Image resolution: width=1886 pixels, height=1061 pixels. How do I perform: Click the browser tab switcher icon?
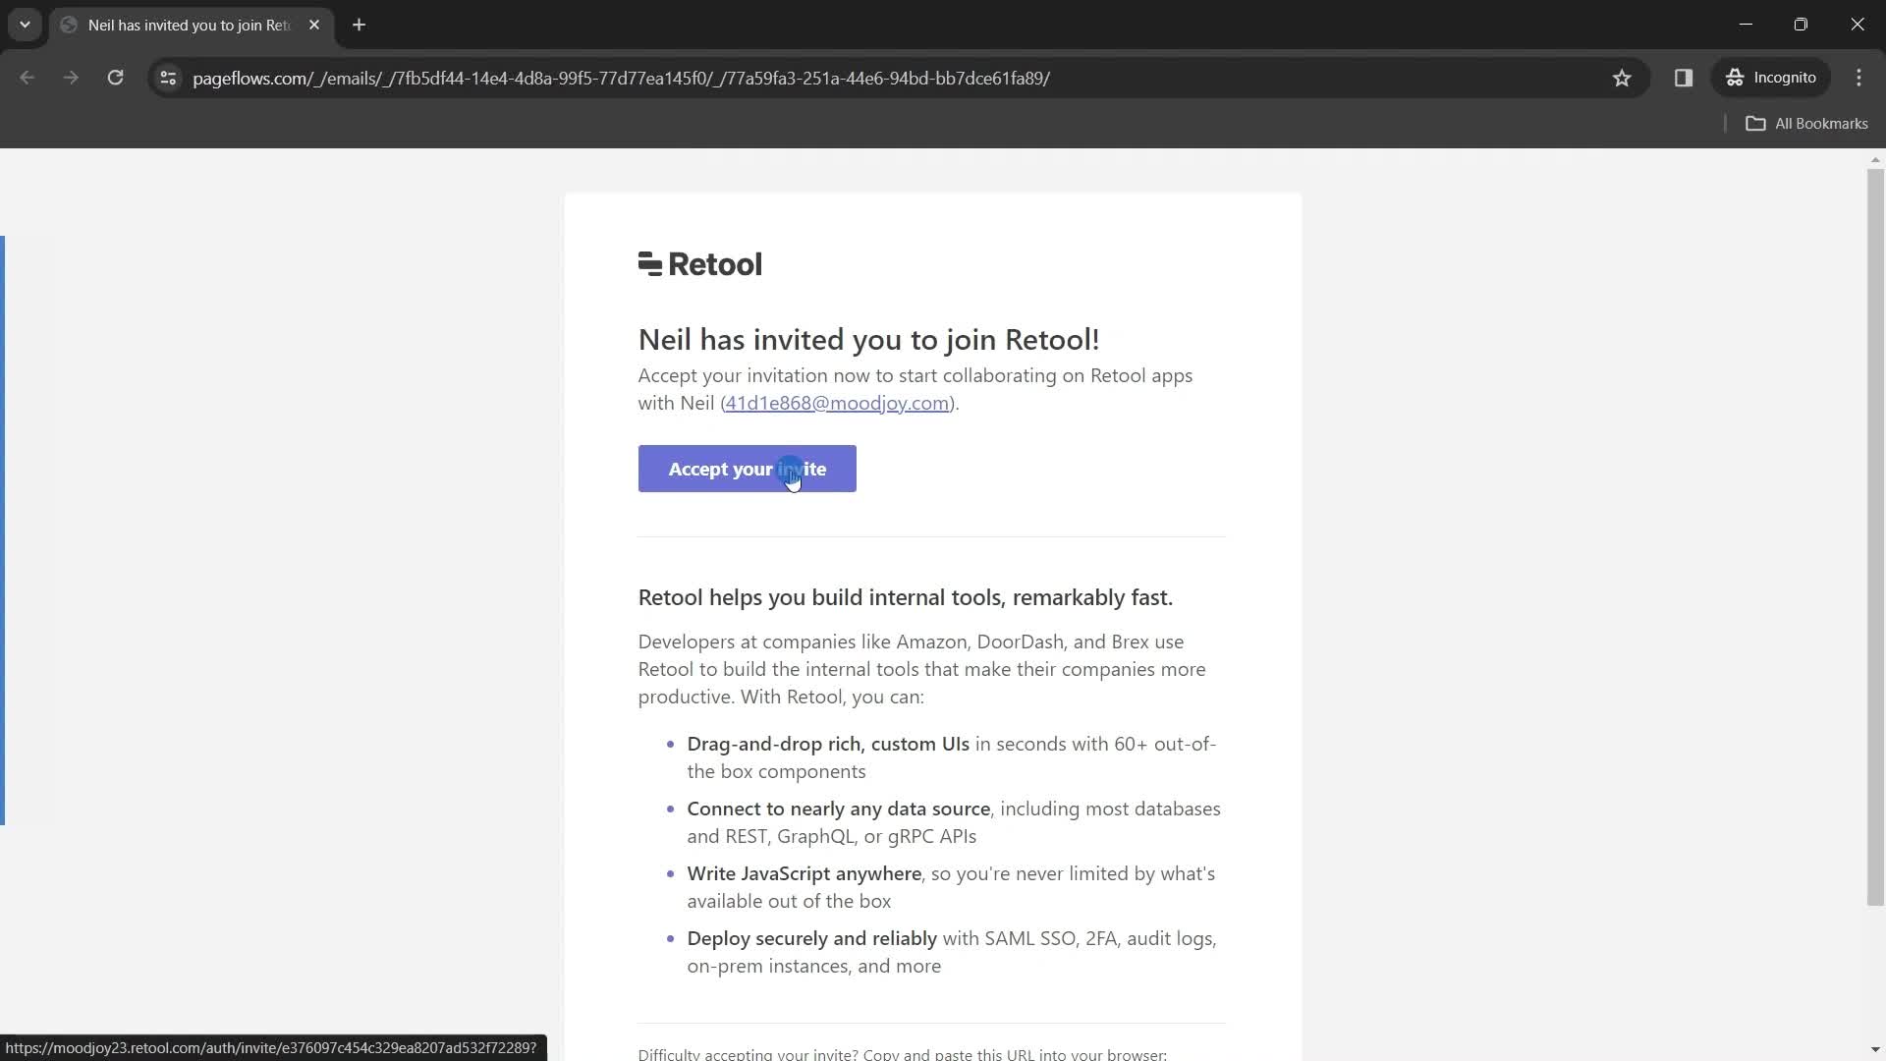pyautogui.click(x=24, y=25)
